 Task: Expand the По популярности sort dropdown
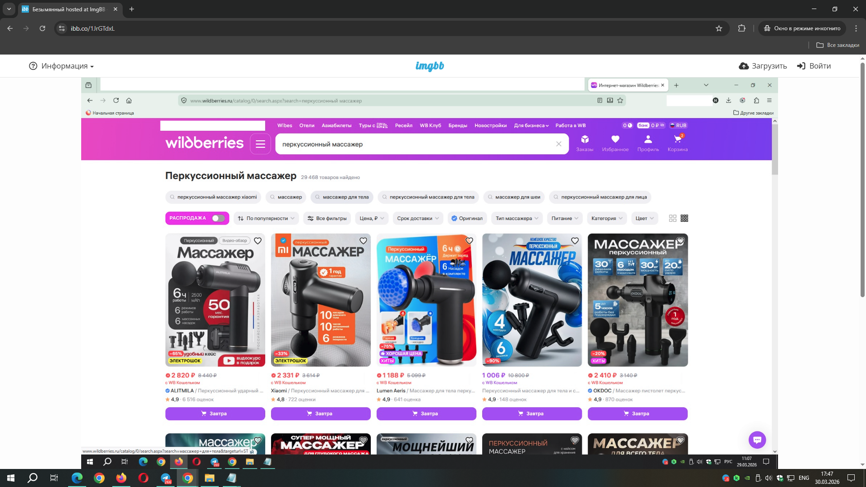pyautogui.click(x=266, y=218)
